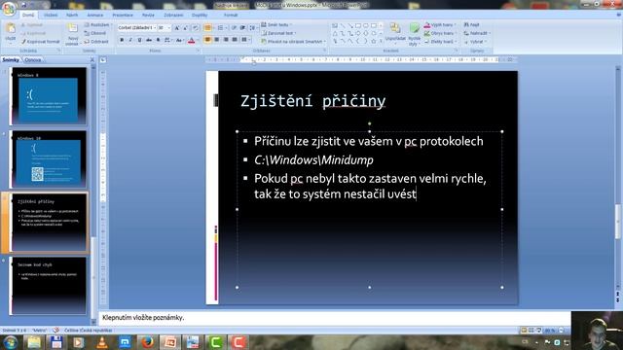This screenshot has width=623, height=350.
Task: Switch to the Osnova outline pane tab
Action: tap(32, 60)
